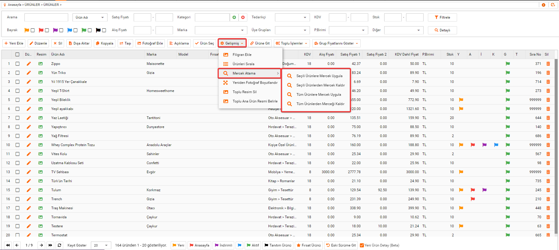Screen dimensions: 559x250
Task: Click Eski Sürüme Git button
Action: tap(341, 245)
